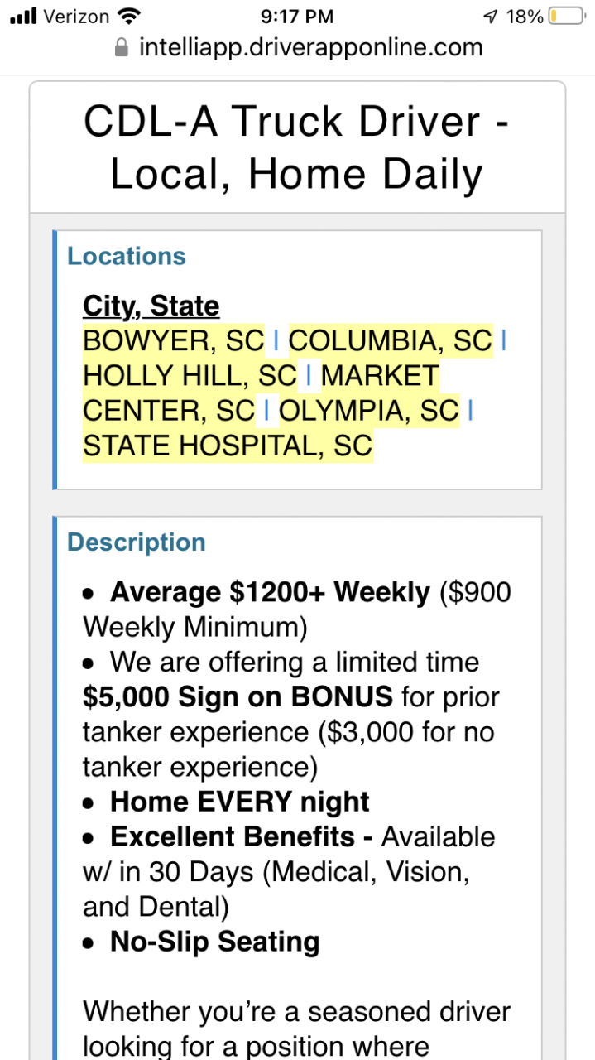Screen dimensions: 595x1060
Task: Tap the 9:17 PM clock
Action: point(296,17)
